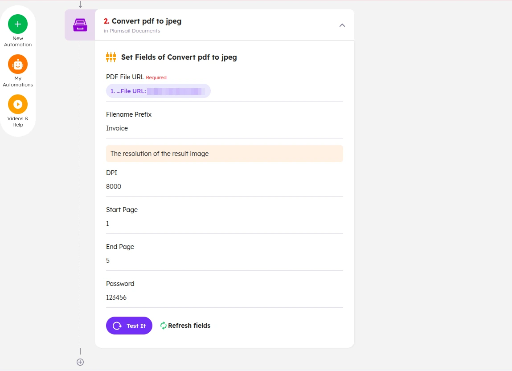Click the Filename Prefix field containing Invoice
Screen dimensions: 512x371
[x=224, y=128]
